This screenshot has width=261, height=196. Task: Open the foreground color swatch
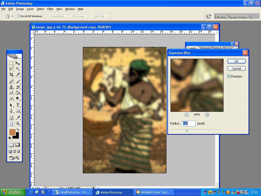coord(12,132)
